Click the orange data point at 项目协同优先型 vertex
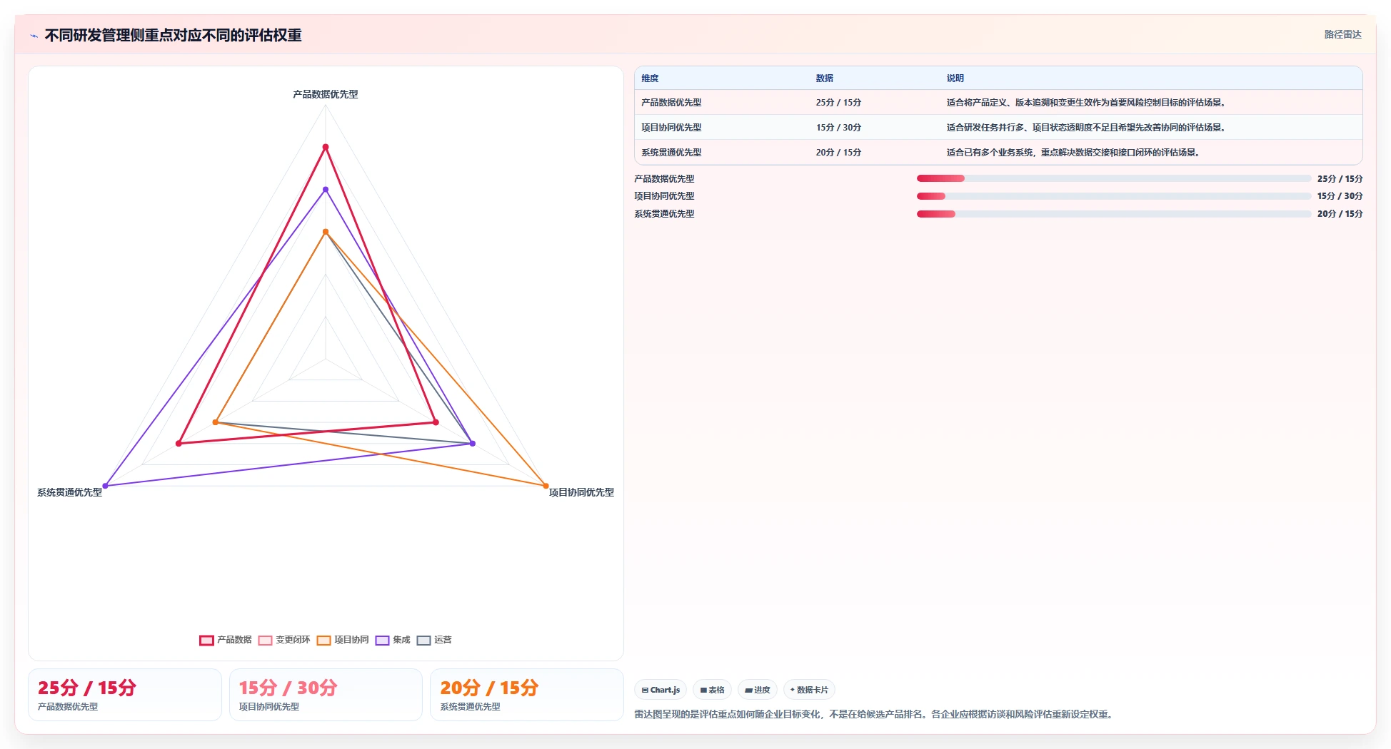This screenshot has width=1391, height=749. [x=546, y=486]
